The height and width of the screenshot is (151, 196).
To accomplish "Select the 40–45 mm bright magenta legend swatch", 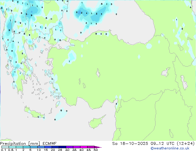I will point(84,147).
